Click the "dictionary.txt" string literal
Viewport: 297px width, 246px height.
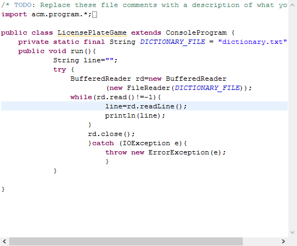253,42
